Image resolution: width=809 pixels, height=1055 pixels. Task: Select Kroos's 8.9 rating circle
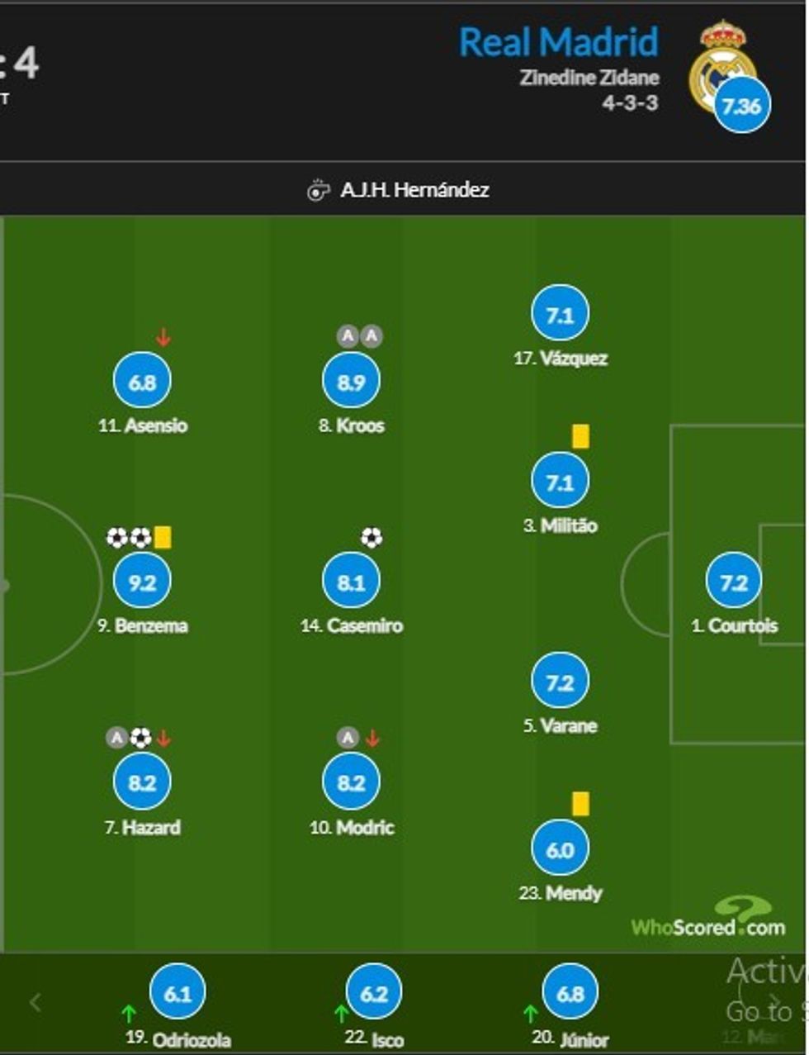pos(351,382)
